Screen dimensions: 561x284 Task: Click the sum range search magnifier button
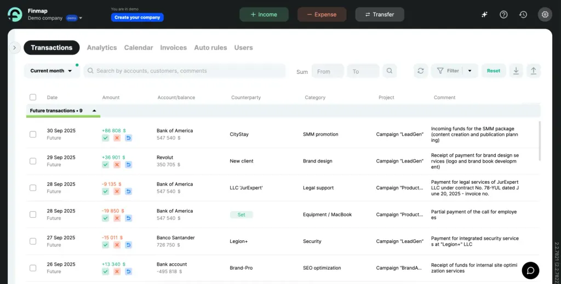(x=390, y=71)
